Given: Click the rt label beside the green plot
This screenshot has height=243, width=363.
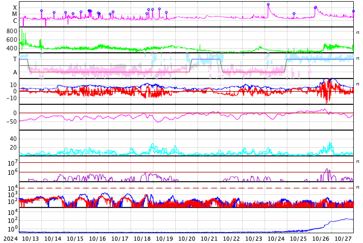Looking at the screenshot, I should point(358,33).
